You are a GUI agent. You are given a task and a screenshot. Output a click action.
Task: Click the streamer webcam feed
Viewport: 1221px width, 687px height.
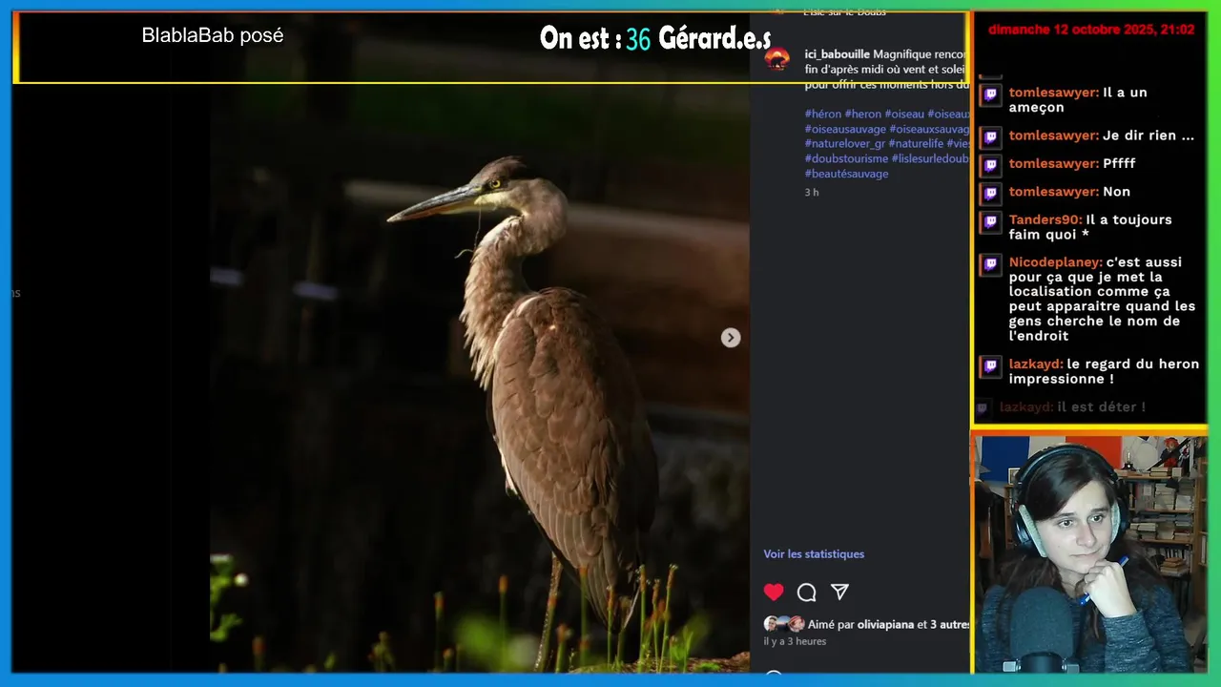pos(1090,553)
